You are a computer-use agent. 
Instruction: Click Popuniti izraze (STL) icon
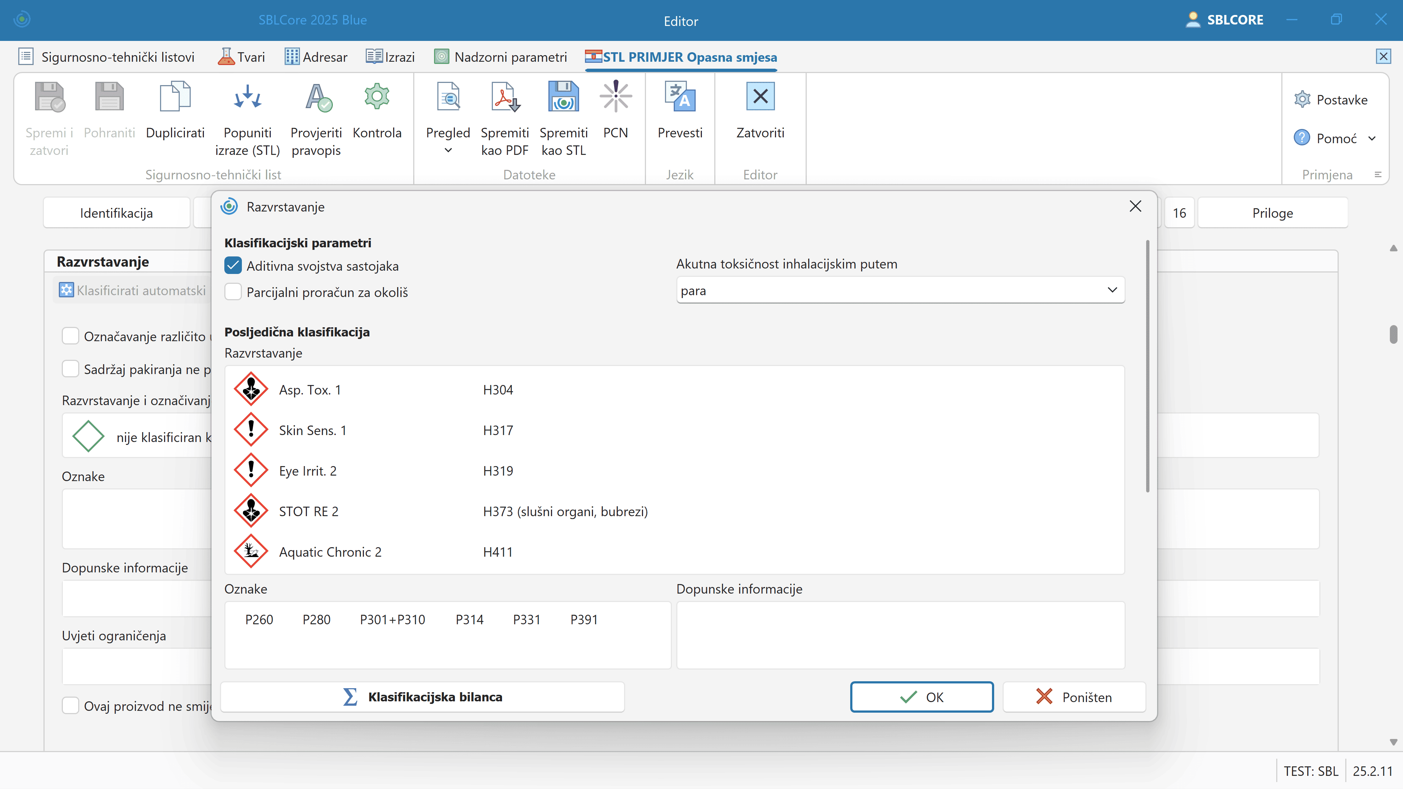click(x=247, y=97)
